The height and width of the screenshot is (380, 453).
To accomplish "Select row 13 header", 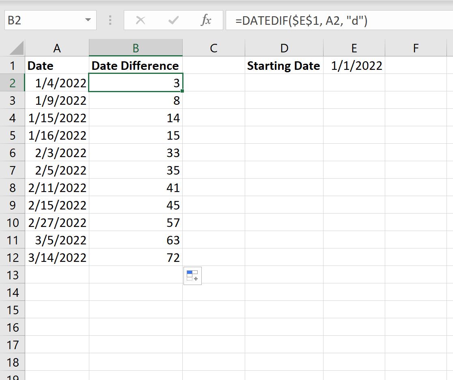I will click(13, 275).
